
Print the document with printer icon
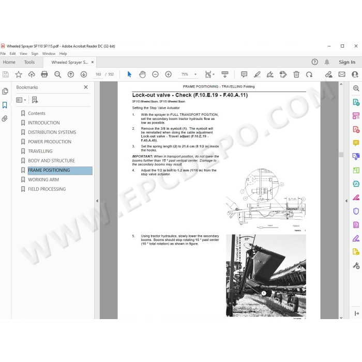44,74
